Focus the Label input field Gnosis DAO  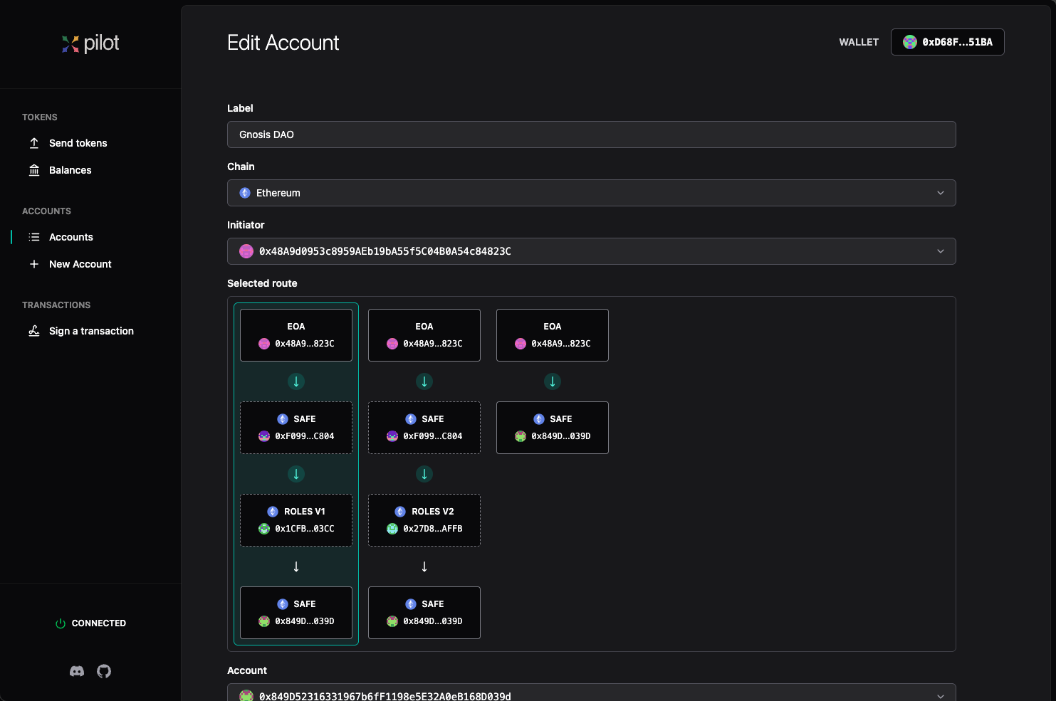[591, 135]
